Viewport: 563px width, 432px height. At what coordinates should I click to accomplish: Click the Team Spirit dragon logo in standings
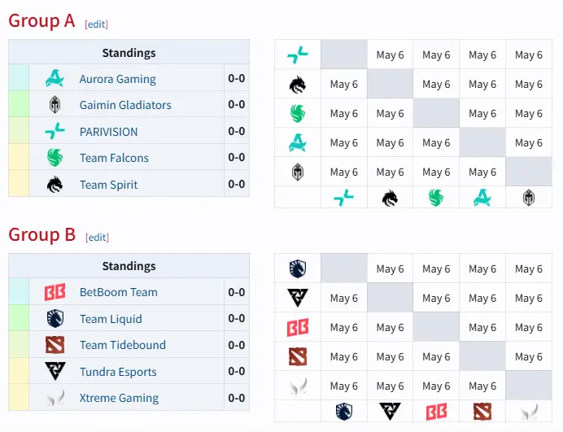pyautogui.click(x=55, y=185)
